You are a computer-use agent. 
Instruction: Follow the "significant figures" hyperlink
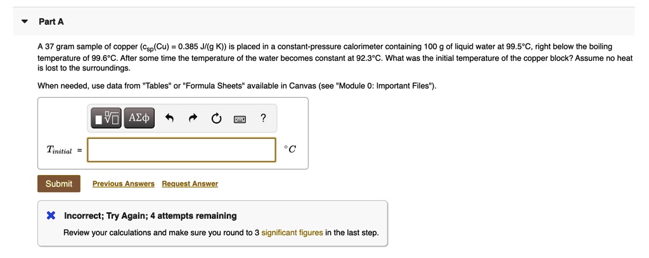click(x=292, y=233)
